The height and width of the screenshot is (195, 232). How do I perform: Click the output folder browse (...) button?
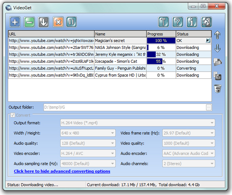209,107
